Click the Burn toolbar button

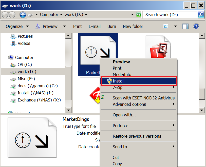coord(112,26)
